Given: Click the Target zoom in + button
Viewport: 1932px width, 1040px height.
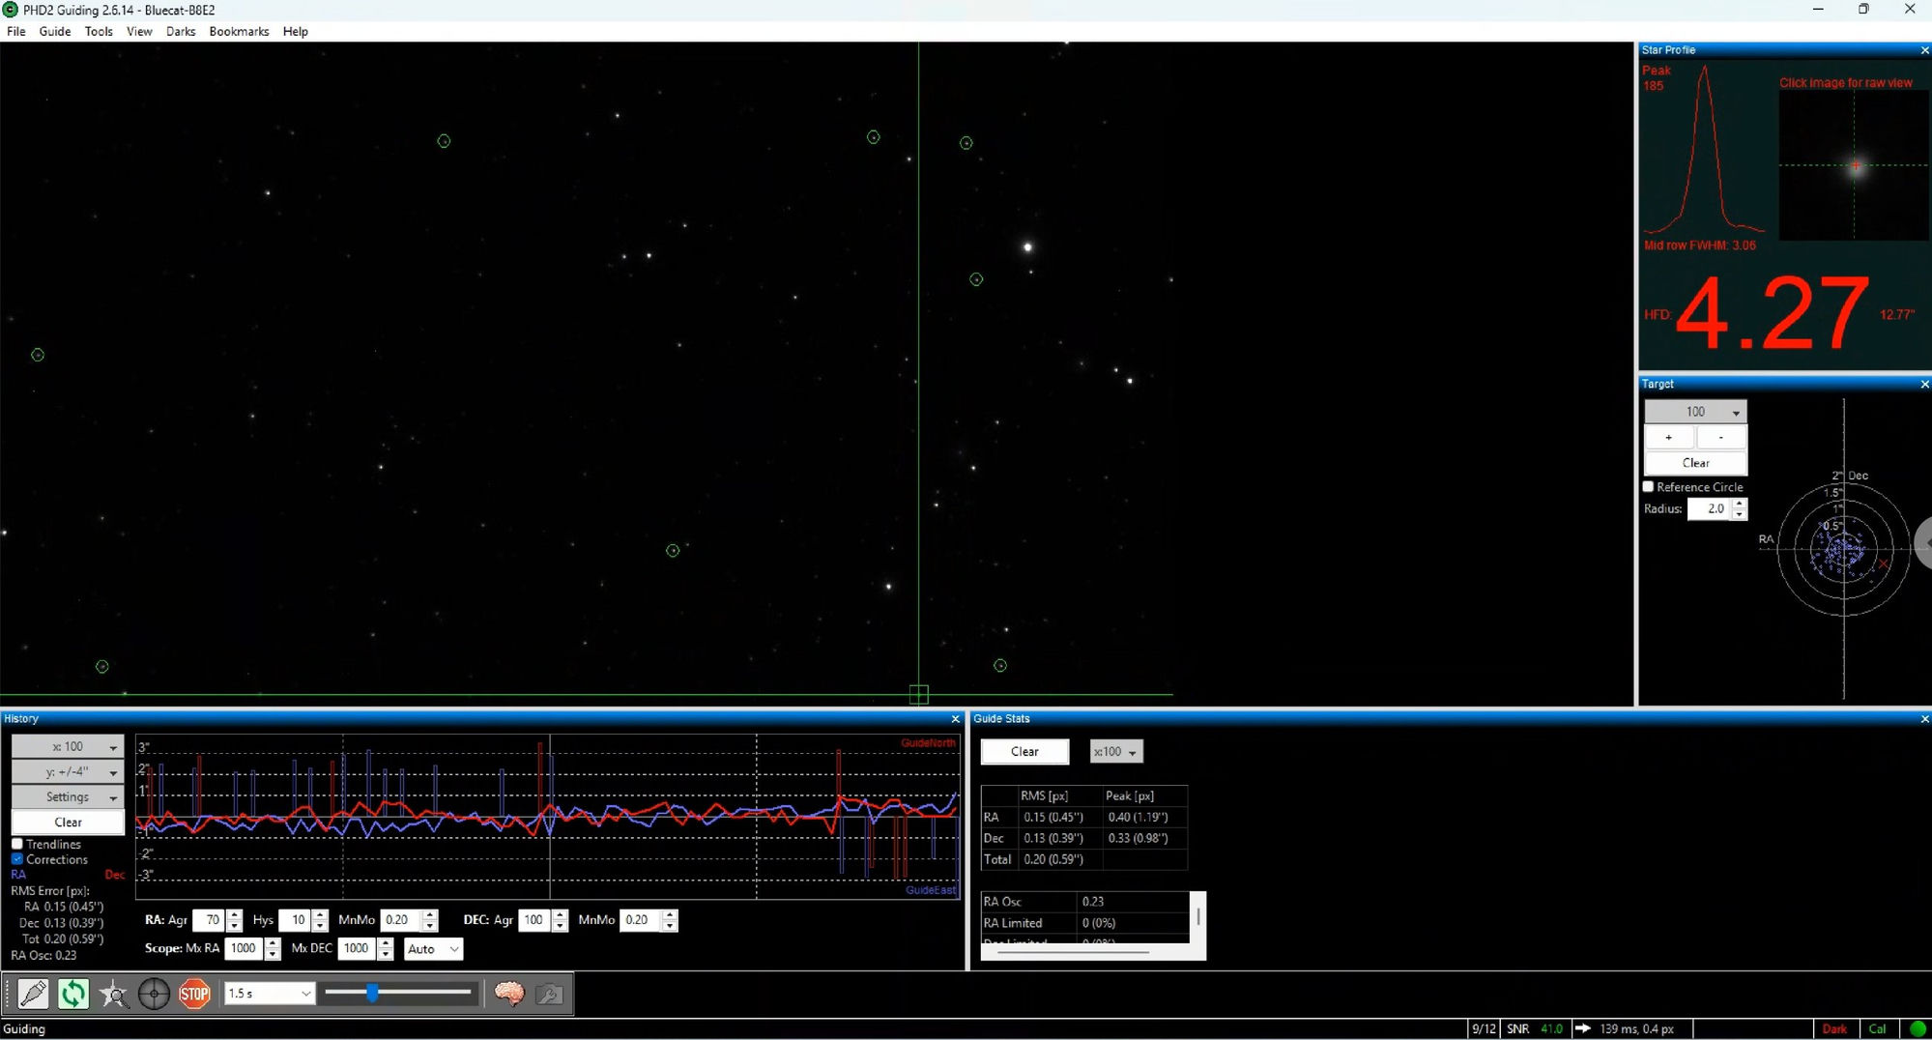Looking at the screenshot, I should click(1669, 438).
